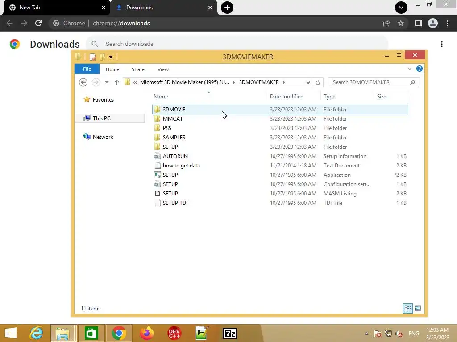
Task: Open the Windows Store taskbar icon
Action: [91, 333]
